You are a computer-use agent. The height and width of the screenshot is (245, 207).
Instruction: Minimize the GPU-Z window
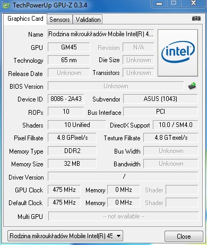[159, 4]
